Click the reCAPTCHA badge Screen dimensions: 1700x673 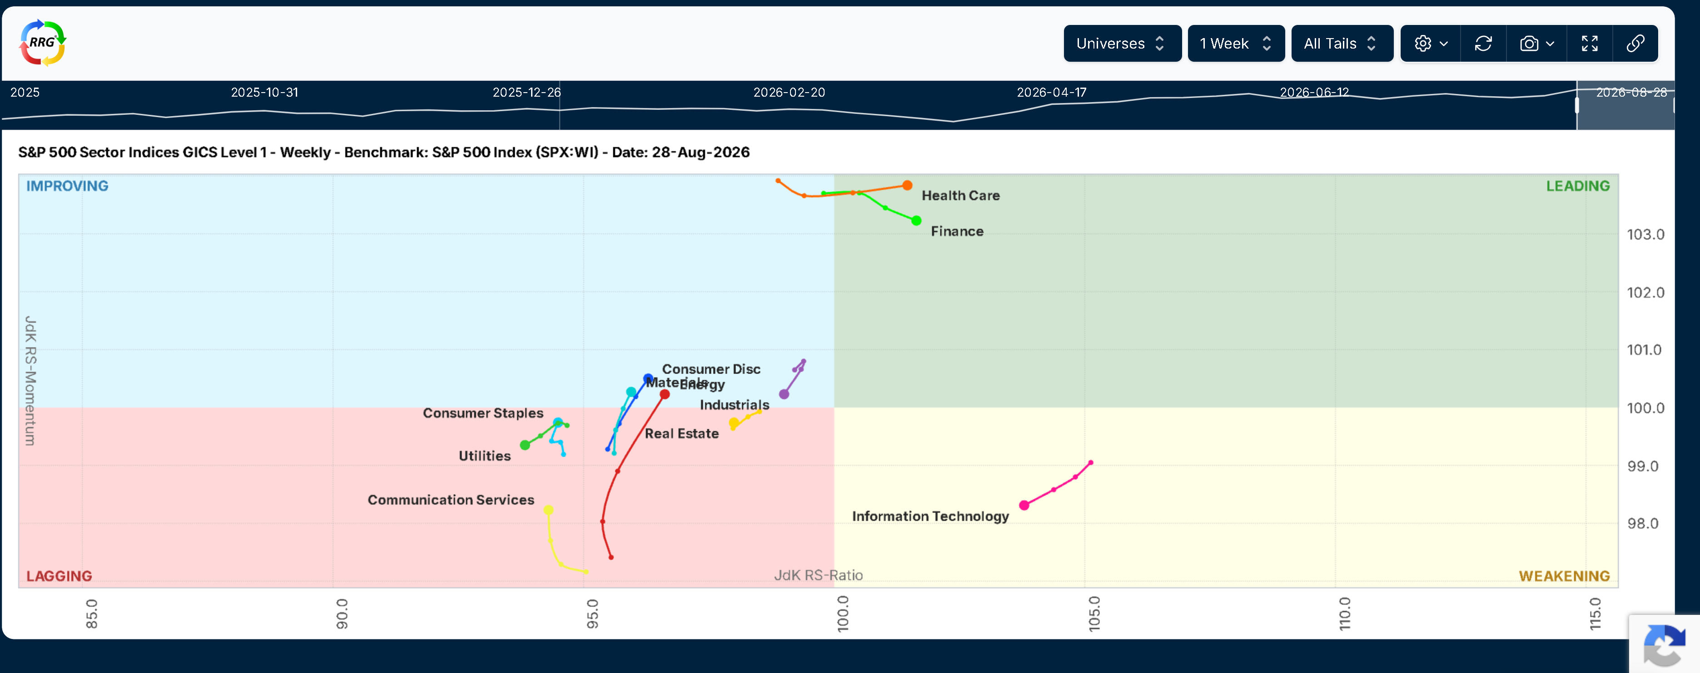point(1665,645)
